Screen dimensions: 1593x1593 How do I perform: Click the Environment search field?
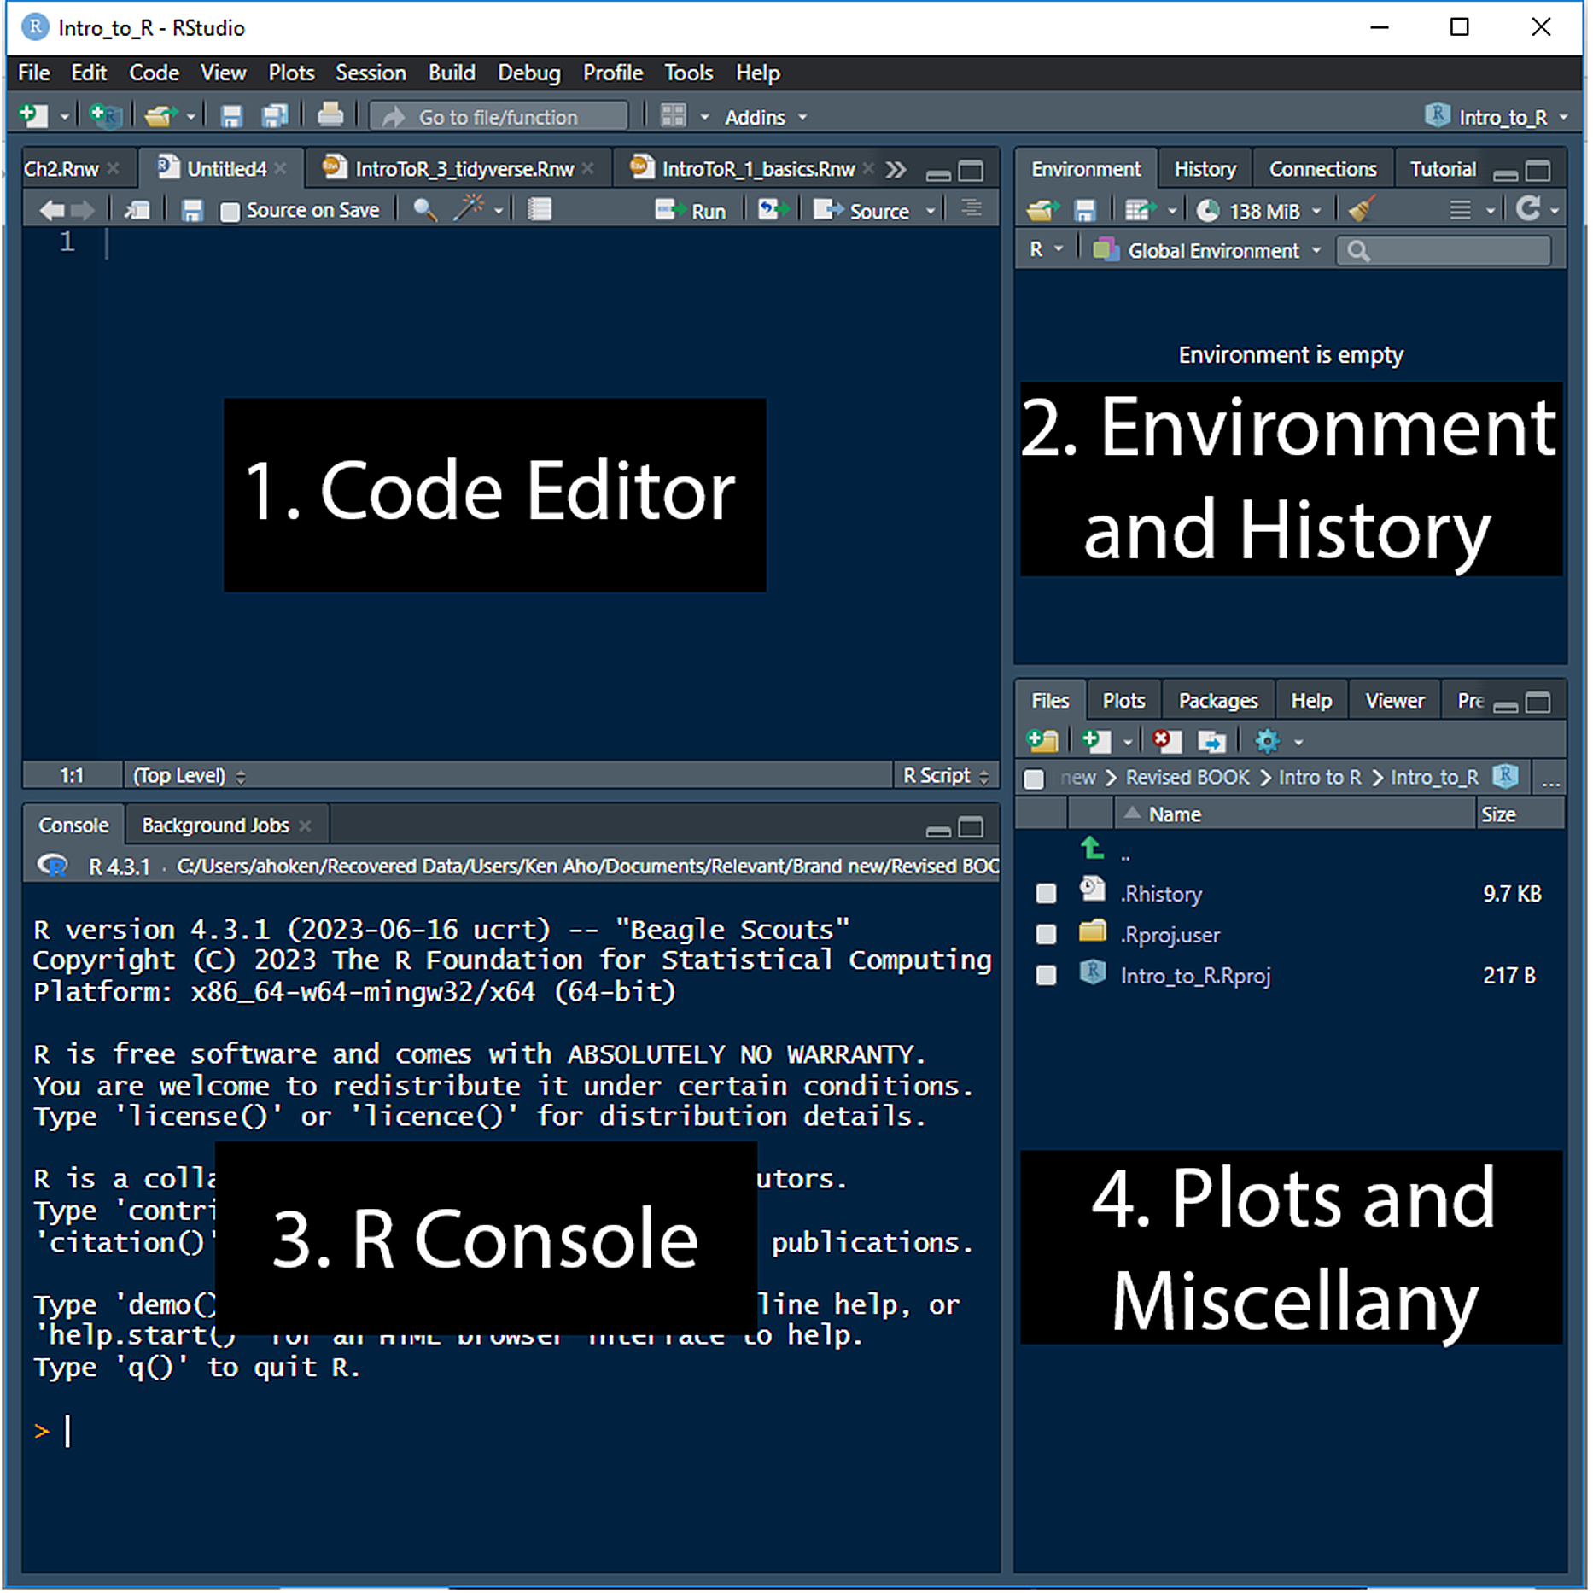[x=1444, y=250]
